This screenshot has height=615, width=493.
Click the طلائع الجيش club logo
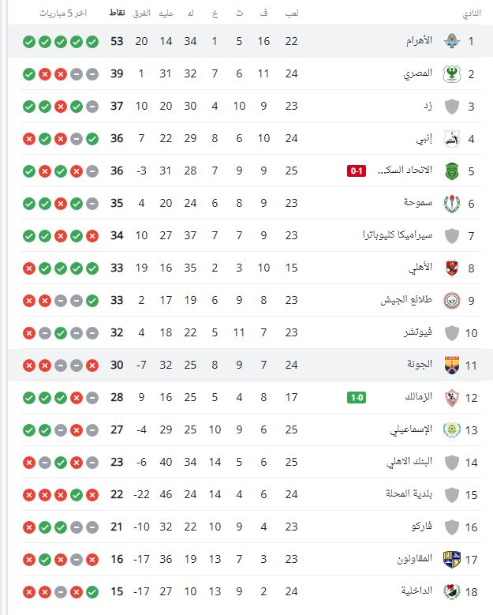tap(452, 300)
